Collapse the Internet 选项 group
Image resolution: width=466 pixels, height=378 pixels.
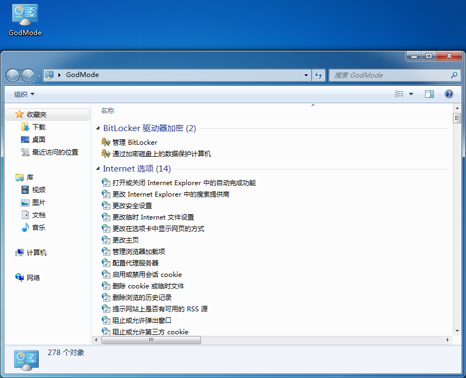[98, 168]
